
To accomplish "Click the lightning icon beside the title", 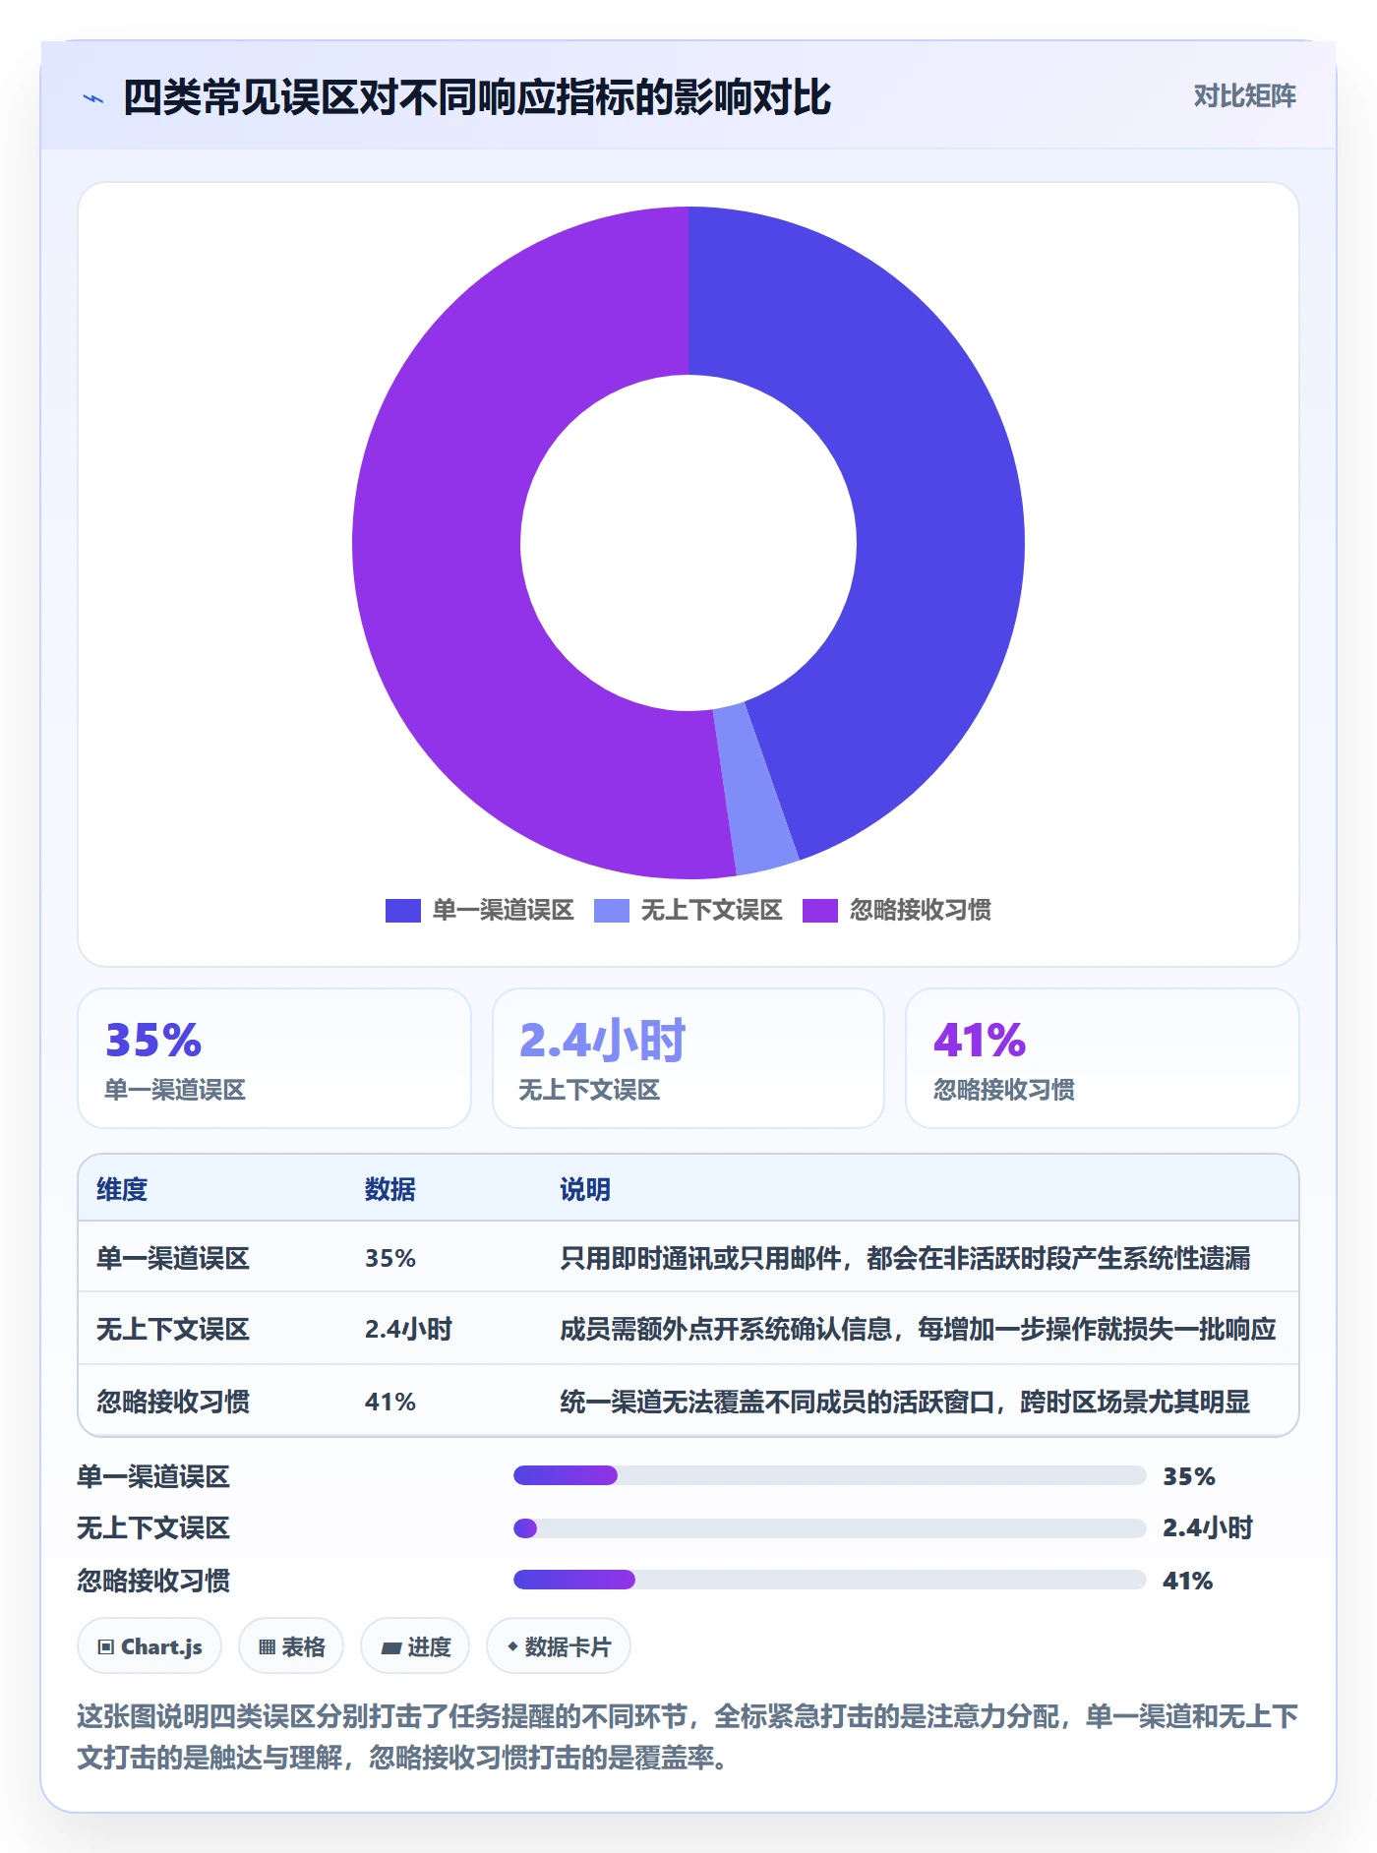I will click(x=93, y=97).
